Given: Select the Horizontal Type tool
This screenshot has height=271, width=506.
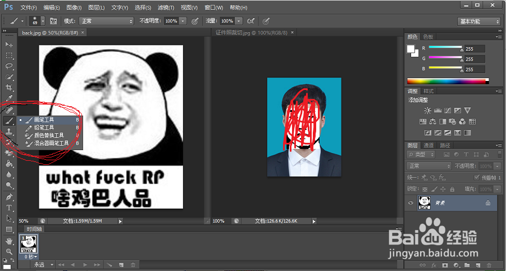Looking at the screenshot, I should (x=9, y=207).
